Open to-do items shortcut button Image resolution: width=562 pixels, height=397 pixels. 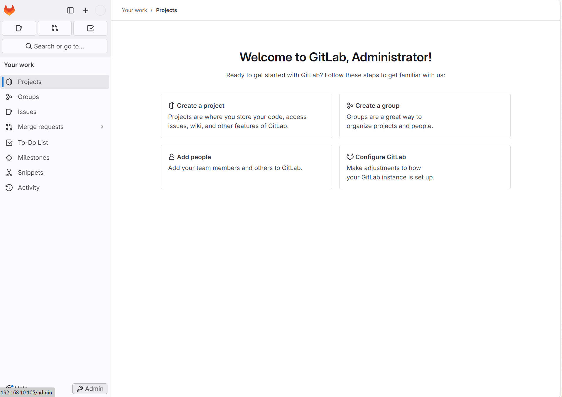coord(90,28)
